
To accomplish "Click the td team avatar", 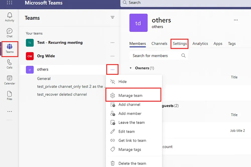I will (x=138, y=23).
